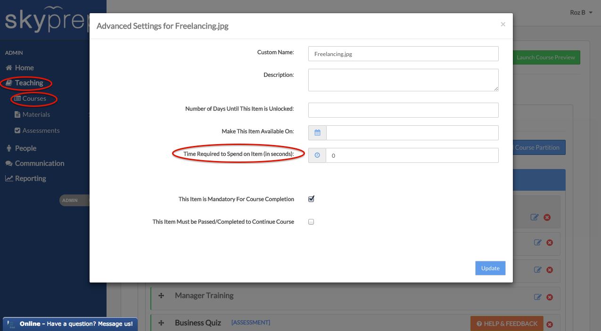
Task: Click the Help & Feedback button
Action: point(507,323)
